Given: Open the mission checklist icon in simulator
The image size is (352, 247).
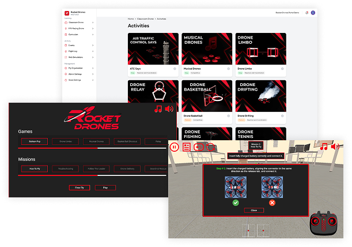Looking at the screenshot, I should (x=186, y=147).
